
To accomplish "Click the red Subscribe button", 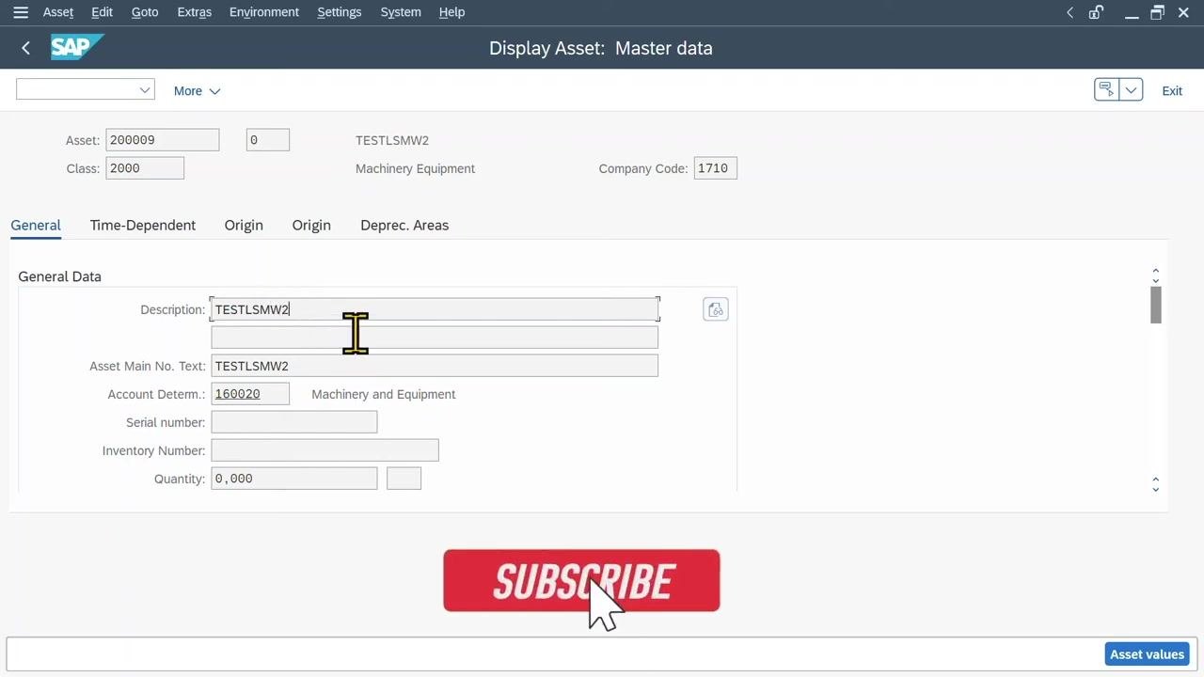I will point(581,581).
